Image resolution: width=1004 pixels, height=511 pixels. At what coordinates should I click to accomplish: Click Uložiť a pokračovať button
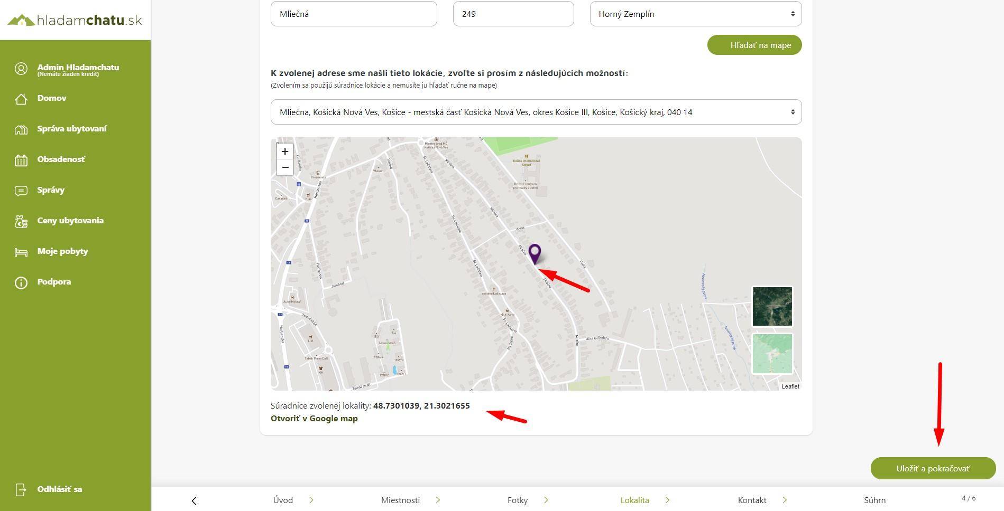coord(933,468)
